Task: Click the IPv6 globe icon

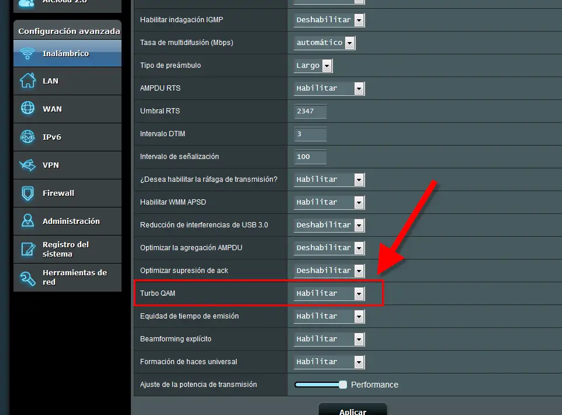Action: 27,137
